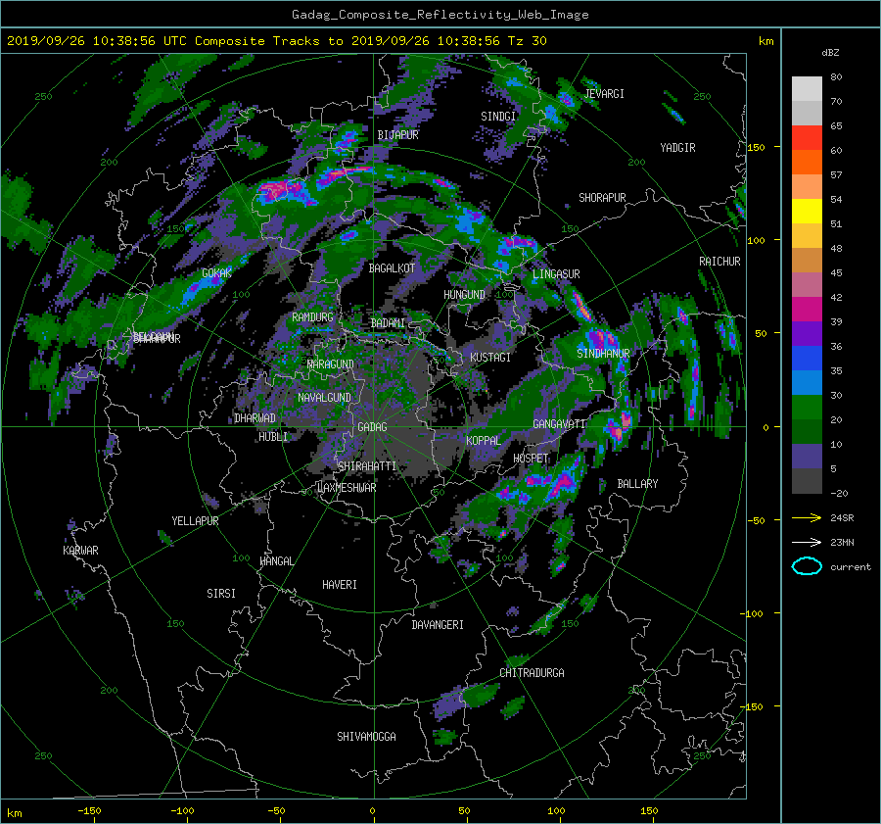Click the HOSPET city label
This screenshot has height=824, width=881.
pos(531,459)
